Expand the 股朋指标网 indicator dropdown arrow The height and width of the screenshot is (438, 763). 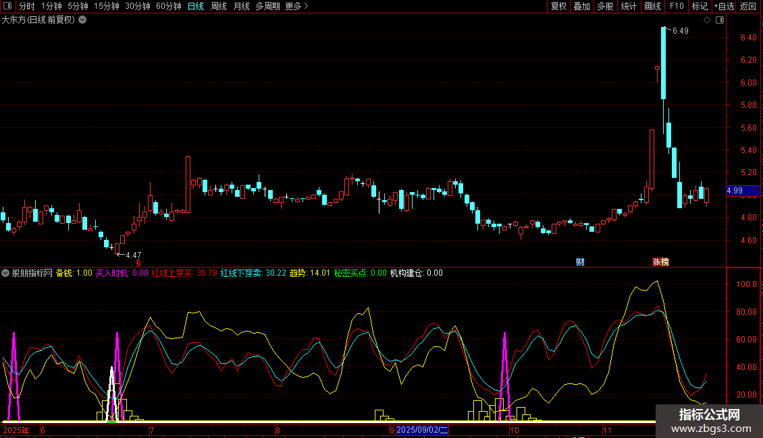pyautogui.click(x=5, y=273)
